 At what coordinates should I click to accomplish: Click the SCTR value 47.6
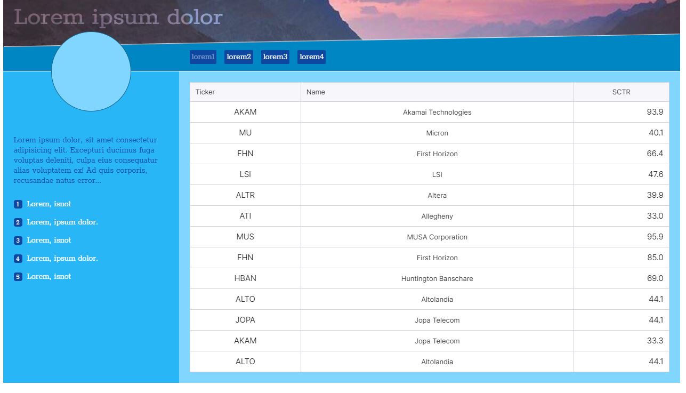[x=622, y=174]
